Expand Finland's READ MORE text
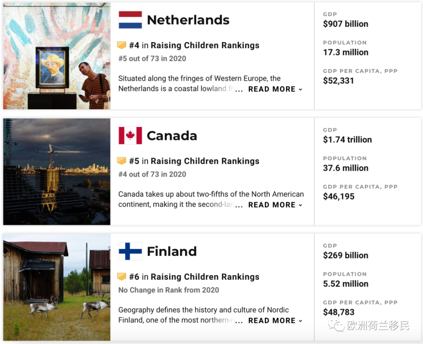The height and width of the screenshot is (344, 423). [x=275, y=321]
